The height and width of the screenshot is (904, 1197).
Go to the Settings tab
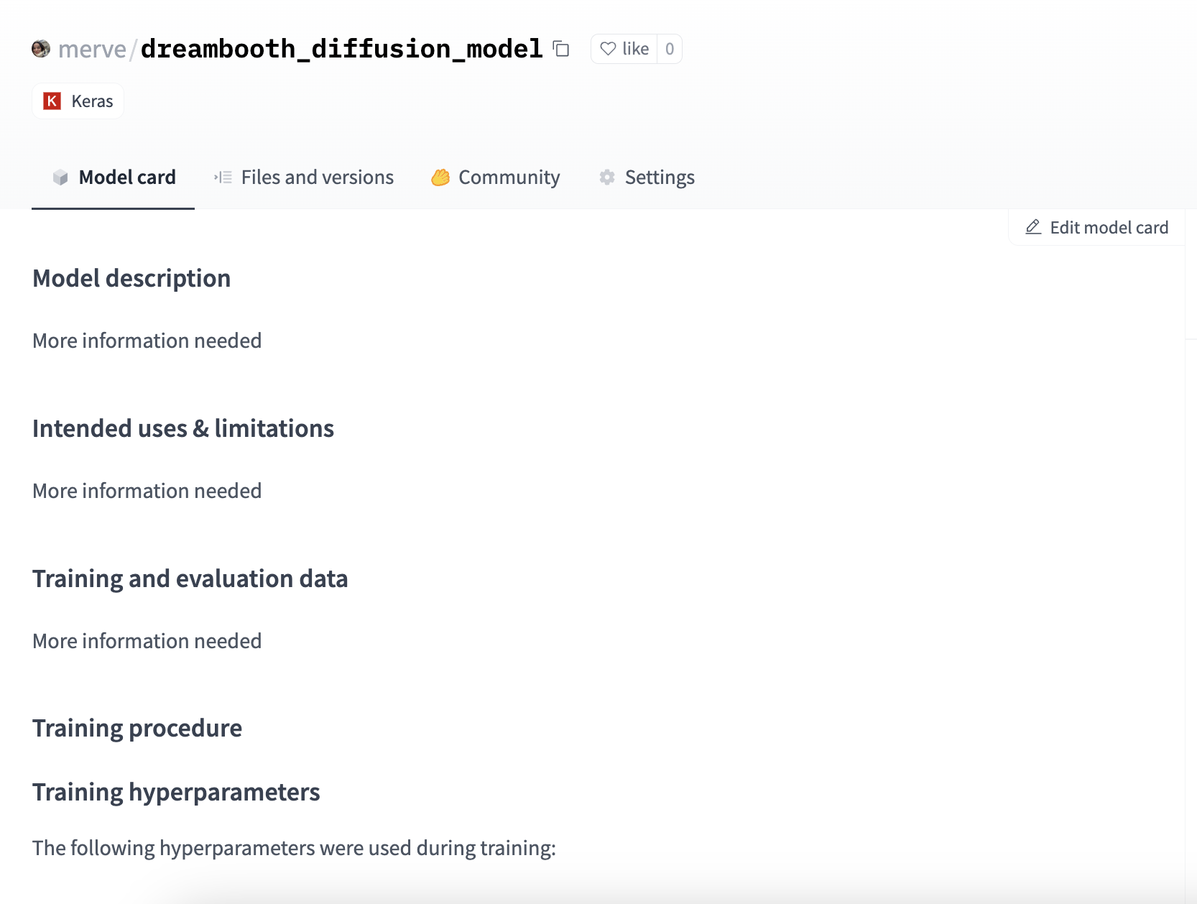pyautogui.click(x=659, y=177)
